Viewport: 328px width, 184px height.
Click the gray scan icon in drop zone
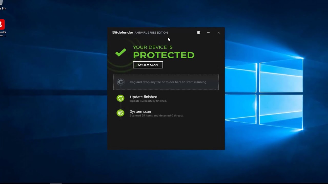121,82
